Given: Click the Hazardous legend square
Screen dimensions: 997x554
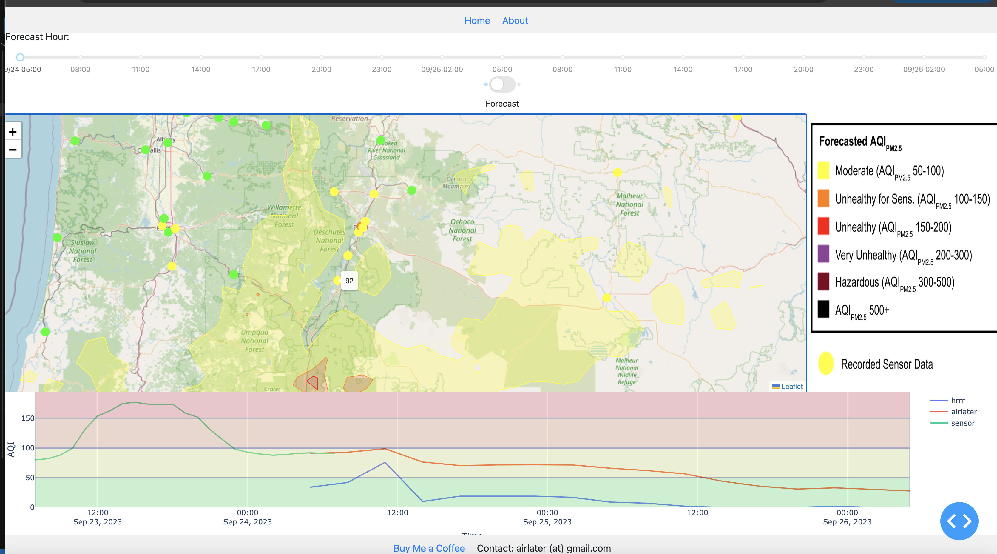Looking at the screenshot, I should (824, 281).
